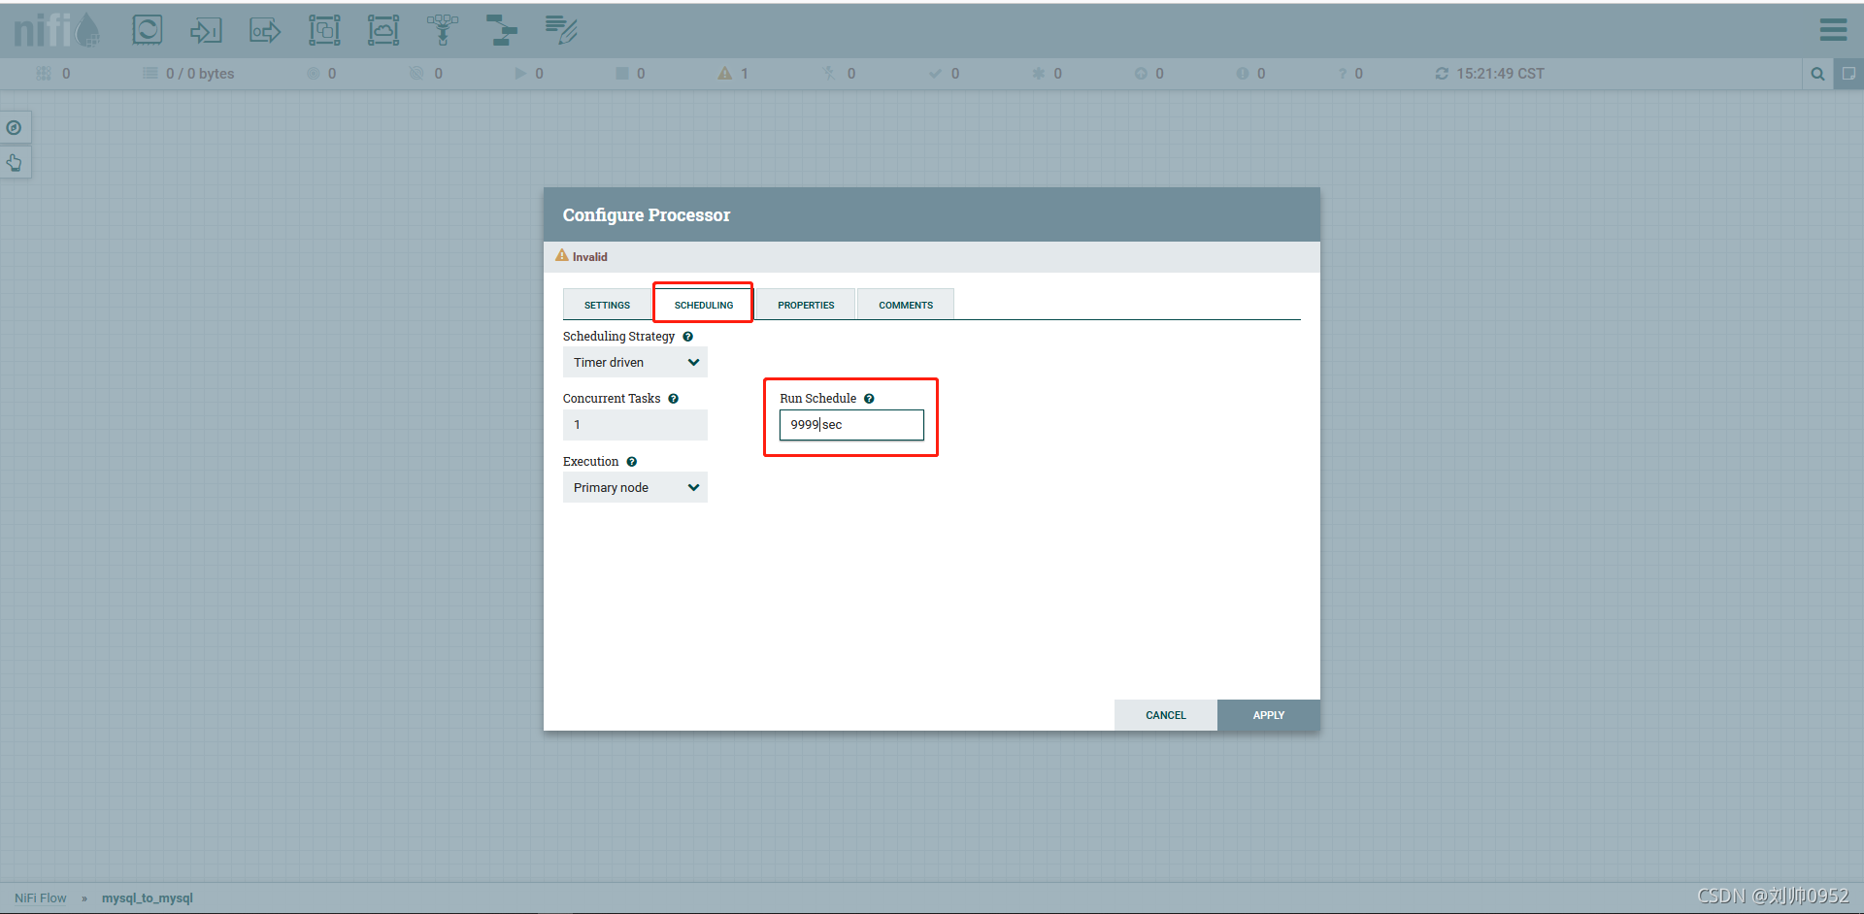Click the Invalid status label

point(589,257)
